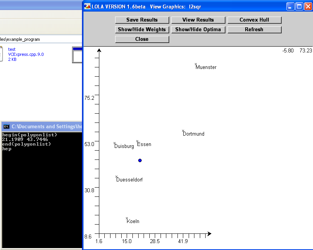Click the example_program address path field

coord(41,39)
